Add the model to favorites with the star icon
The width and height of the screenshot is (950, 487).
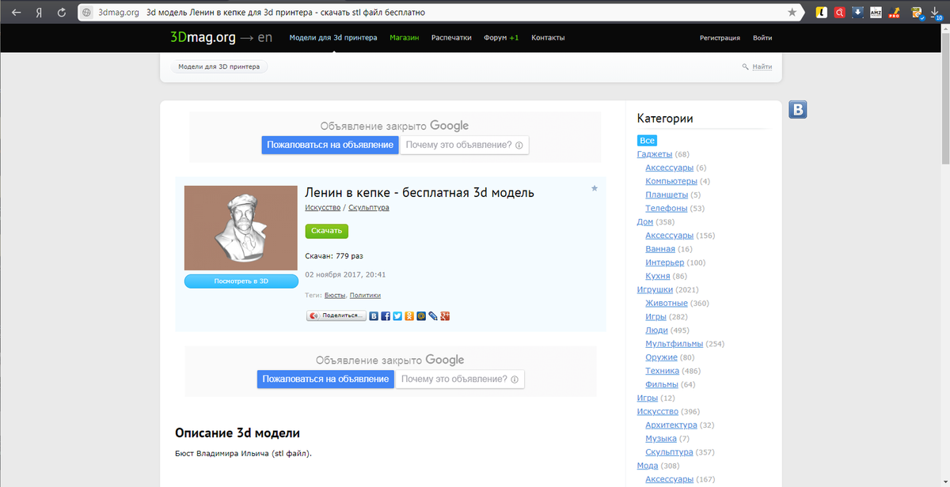(595, 188)
